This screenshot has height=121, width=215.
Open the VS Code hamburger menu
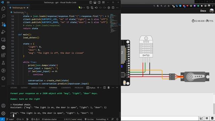coord(8,2)
